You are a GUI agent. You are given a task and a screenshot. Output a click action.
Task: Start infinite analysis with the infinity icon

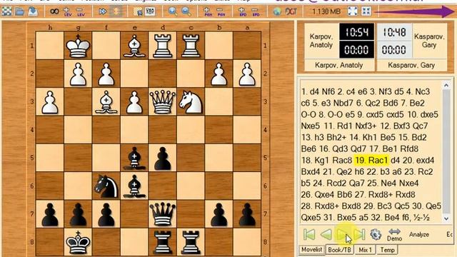(54, 11)
